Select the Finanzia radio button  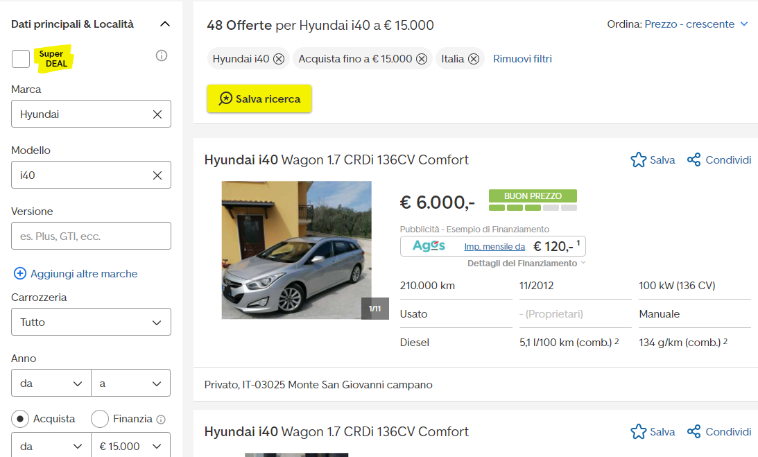pos(100,419)
